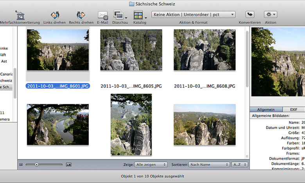Open the Zeige 'Alle zeigen' dropdown
305x183 pixels.
pyautogui.click(x=151, y=165)
